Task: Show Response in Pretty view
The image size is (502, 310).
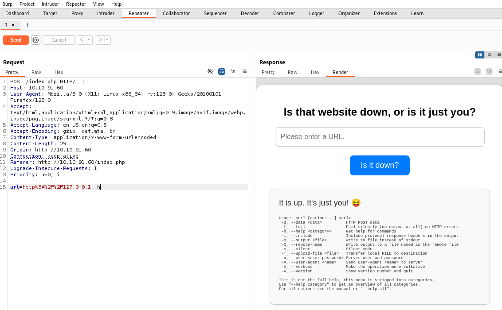Action: [x=268, y=72]
